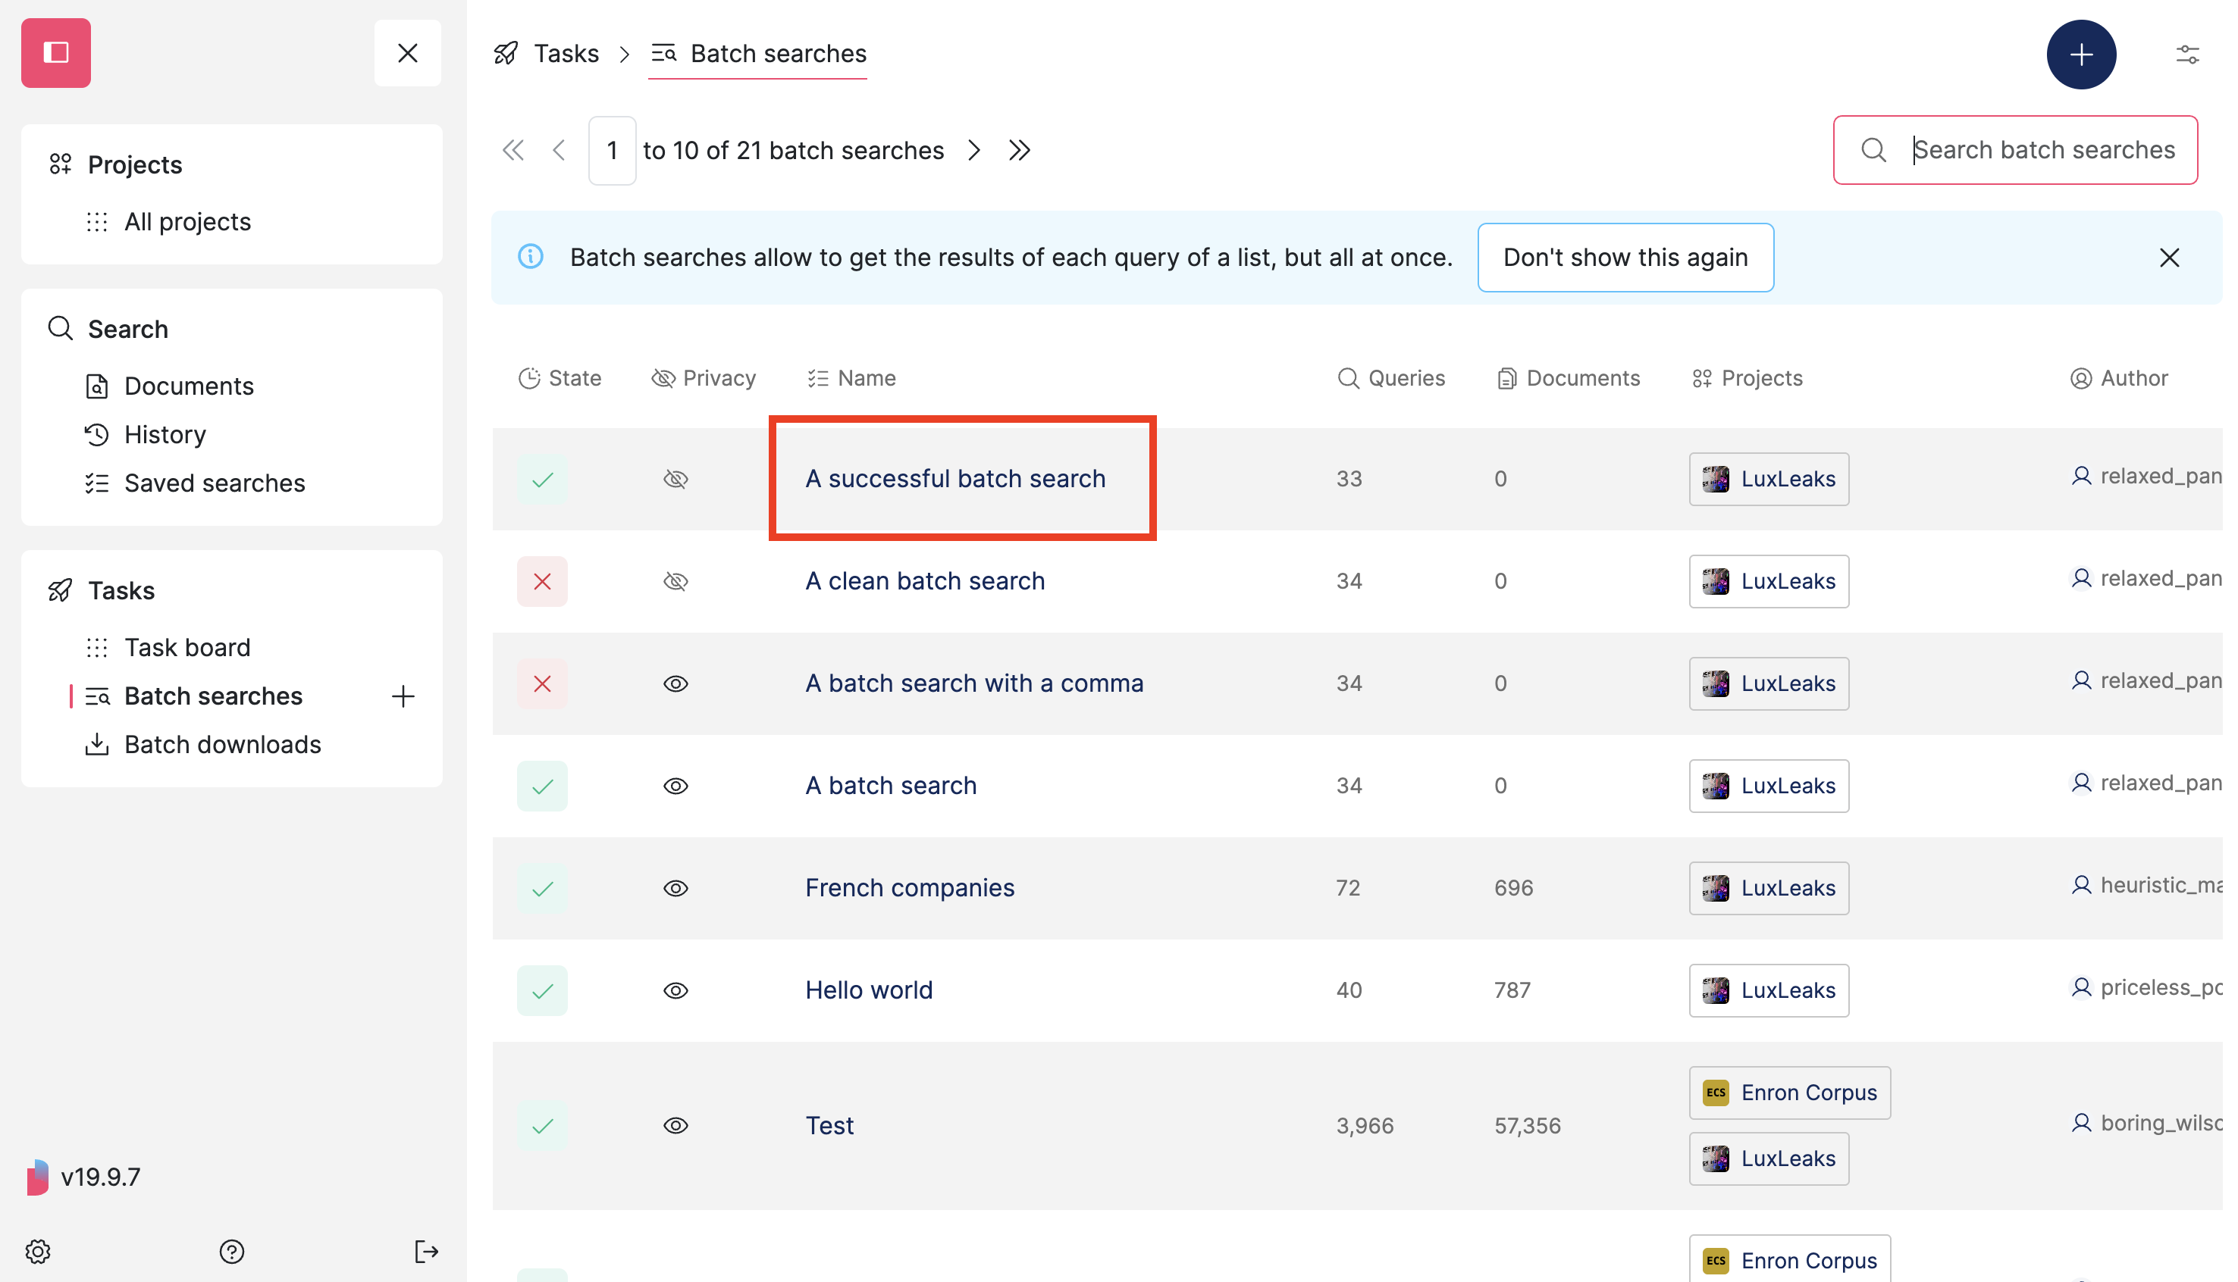This screenshot has width=2238, height=1282.
Task: Log out using the exit icon
Action: 426,1251
